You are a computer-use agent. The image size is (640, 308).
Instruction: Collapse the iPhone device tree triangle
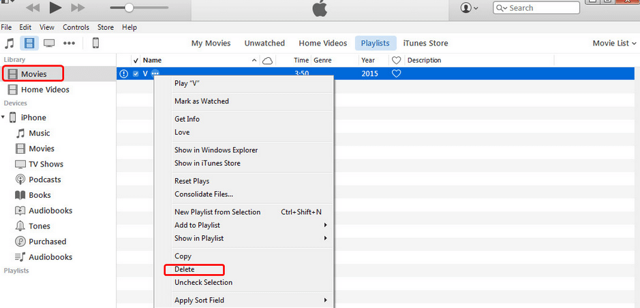[3, 118]
